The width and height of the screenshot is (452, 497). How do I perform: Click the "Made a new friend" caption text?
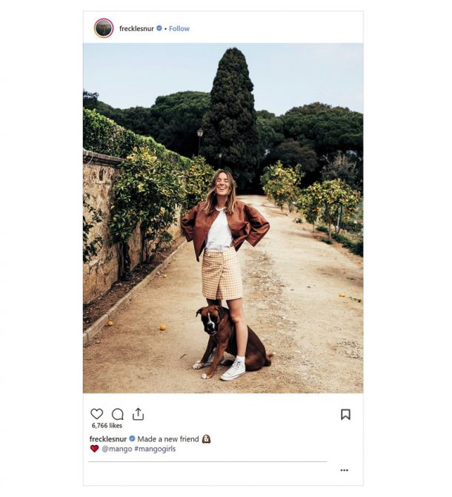168,439
